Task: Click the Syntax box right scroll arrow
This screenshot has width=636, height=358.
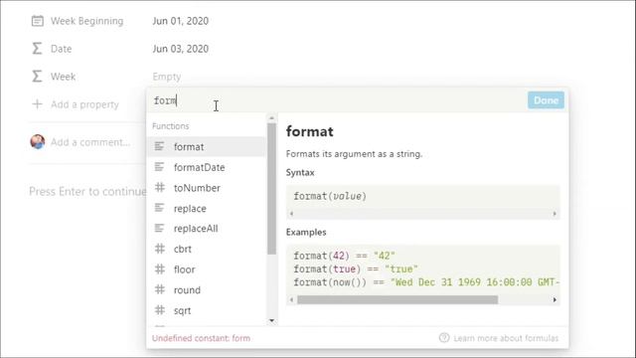Action: click(x=555, y=214)
